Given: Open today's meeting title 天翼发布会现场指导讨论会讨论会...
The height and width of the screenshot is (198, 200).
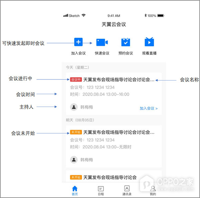Looking at the screenshot, I should [119, 79].
